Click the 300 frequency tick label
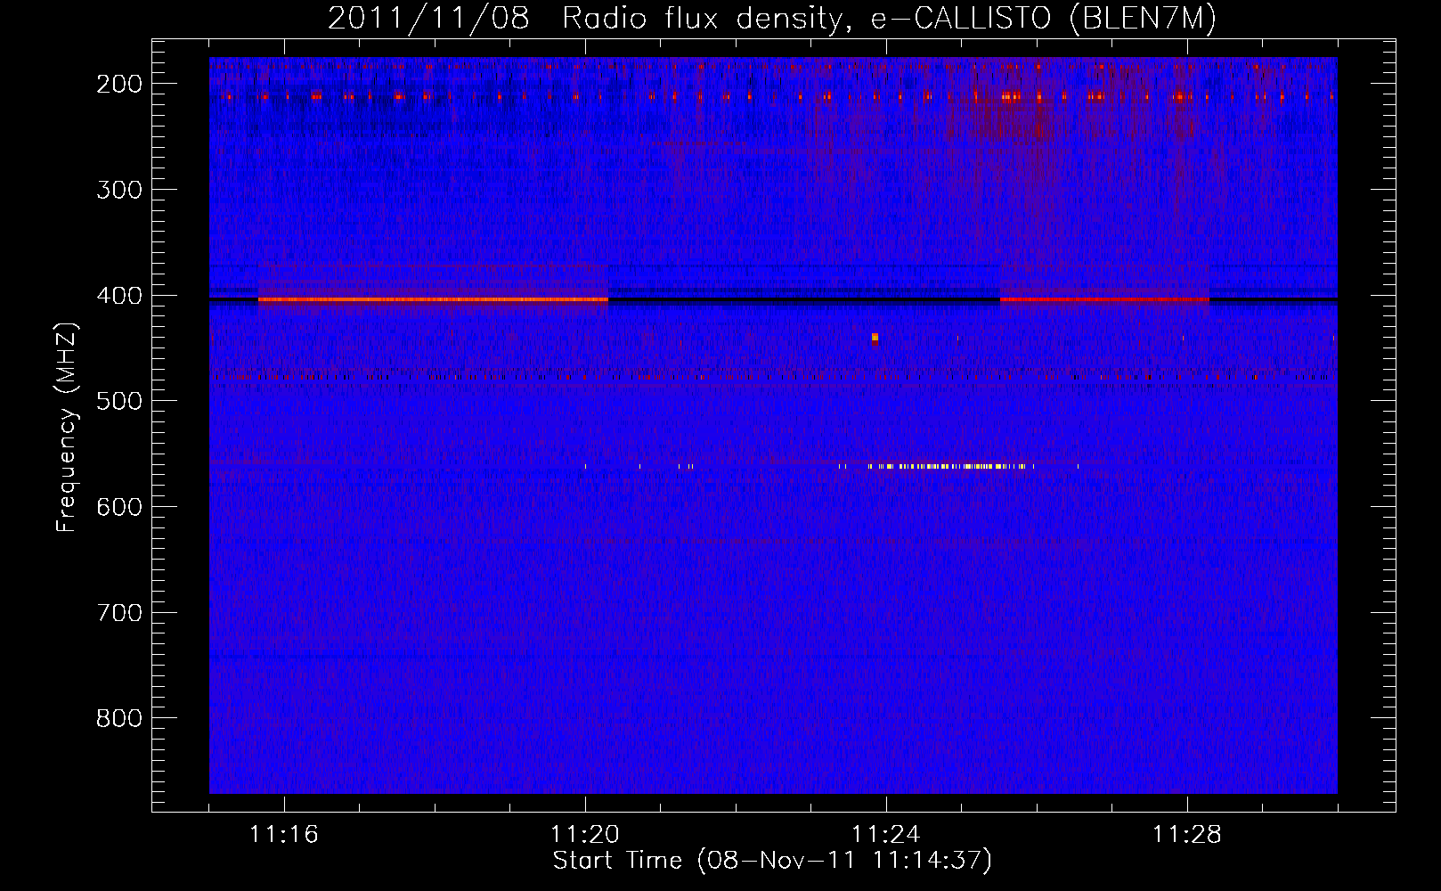Screen dimensions: 1441x891 pyautogui.click(x=118, y=190)
